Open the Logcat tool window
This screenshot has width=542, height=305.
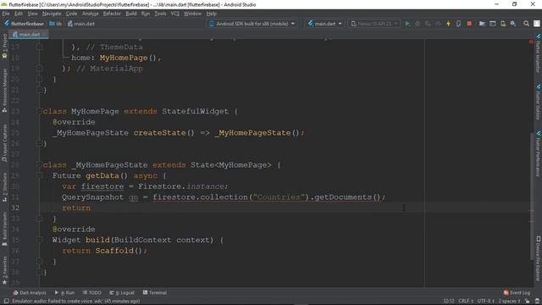coord(122,292)
